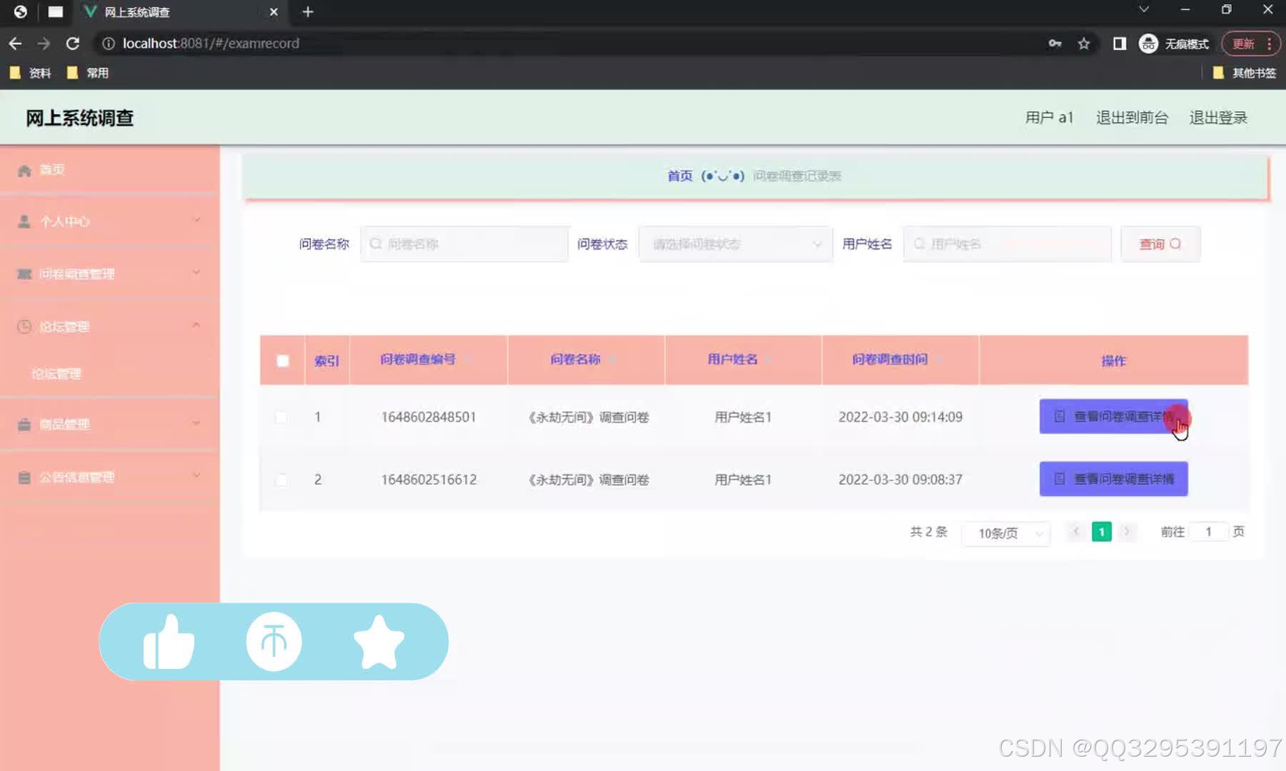Click the 首页 breadcrumb link
The height and width of the screenshot is (771, 1286).
pyautogui.click(x=679, y=176)
